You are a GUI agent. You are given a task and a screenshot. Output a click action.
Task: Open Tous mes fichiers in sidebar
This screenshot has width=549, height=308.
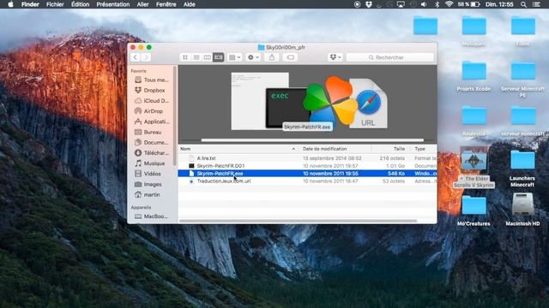(x=152, y=80)
